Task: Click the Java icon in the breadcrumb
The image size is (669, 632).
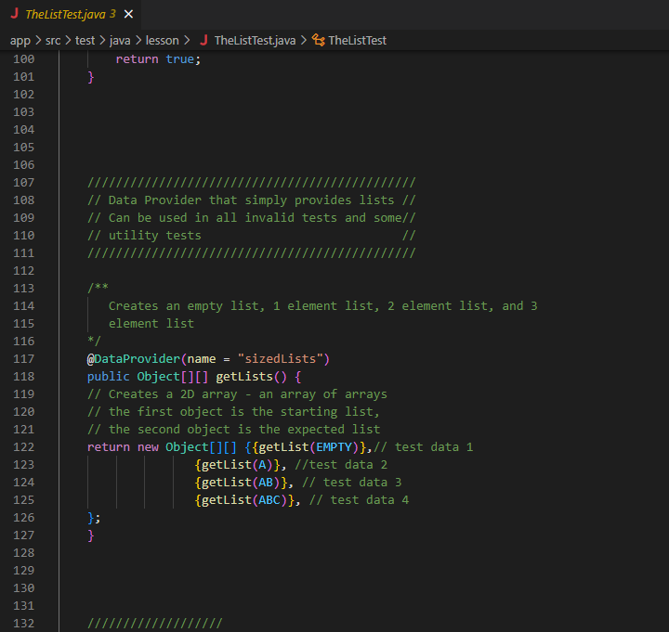Action: click(x=203, y=40)
